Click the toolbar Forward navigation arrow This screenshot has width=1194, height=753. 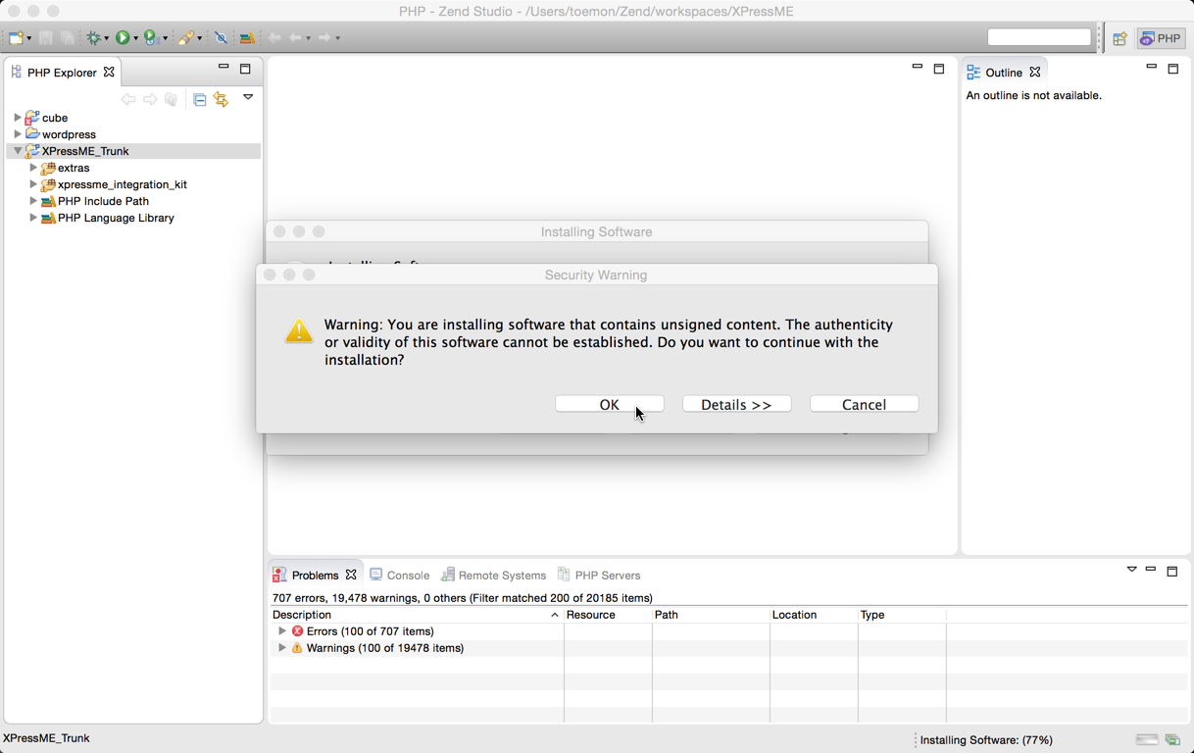pos(324,37)
